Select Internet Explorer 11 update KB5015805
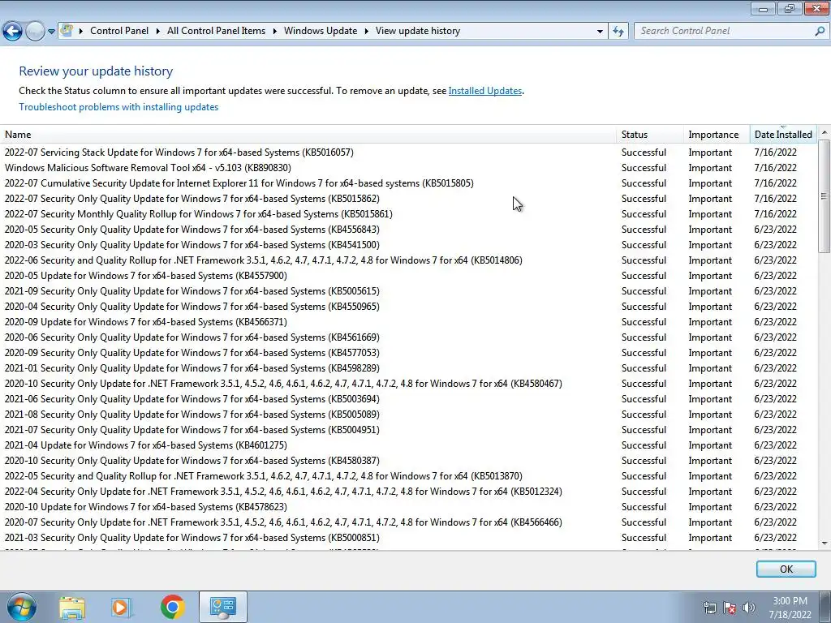Image resolution: width=831 pixels, height=623 pixels. pyautogui.click(x=408, y=183)
